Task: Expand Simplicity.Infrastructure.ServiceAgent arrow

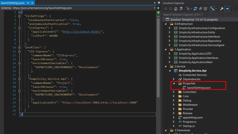Action: (x=170, y=45)
